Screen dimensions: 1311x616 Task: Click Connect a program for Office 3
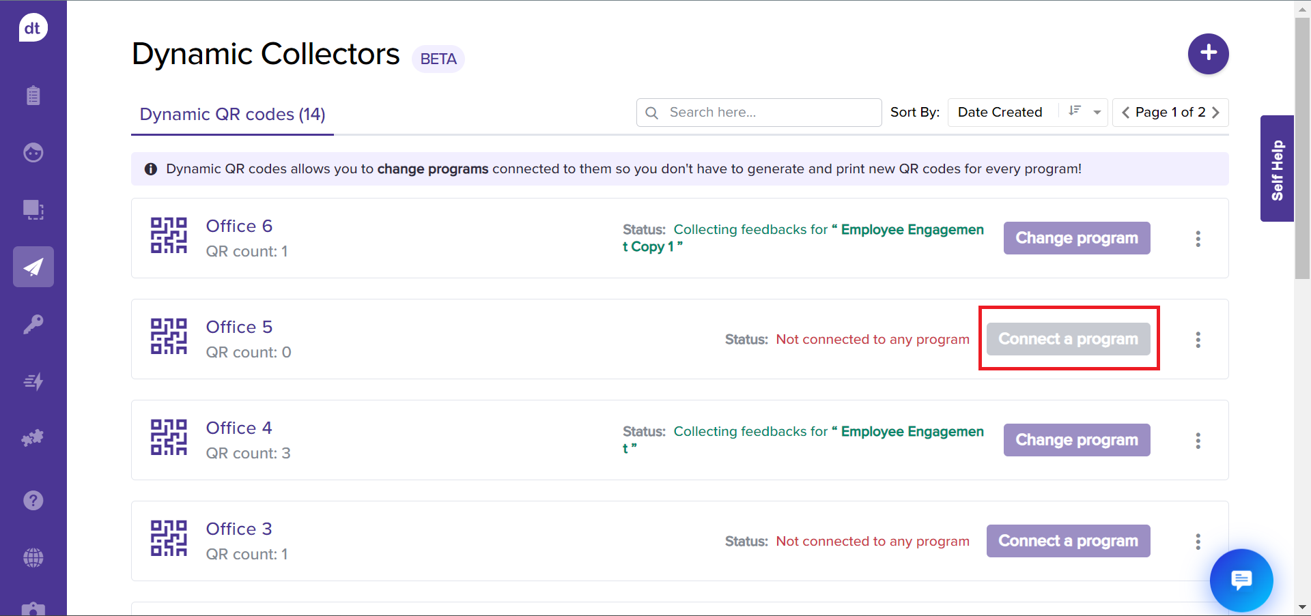click(1068, 541)
